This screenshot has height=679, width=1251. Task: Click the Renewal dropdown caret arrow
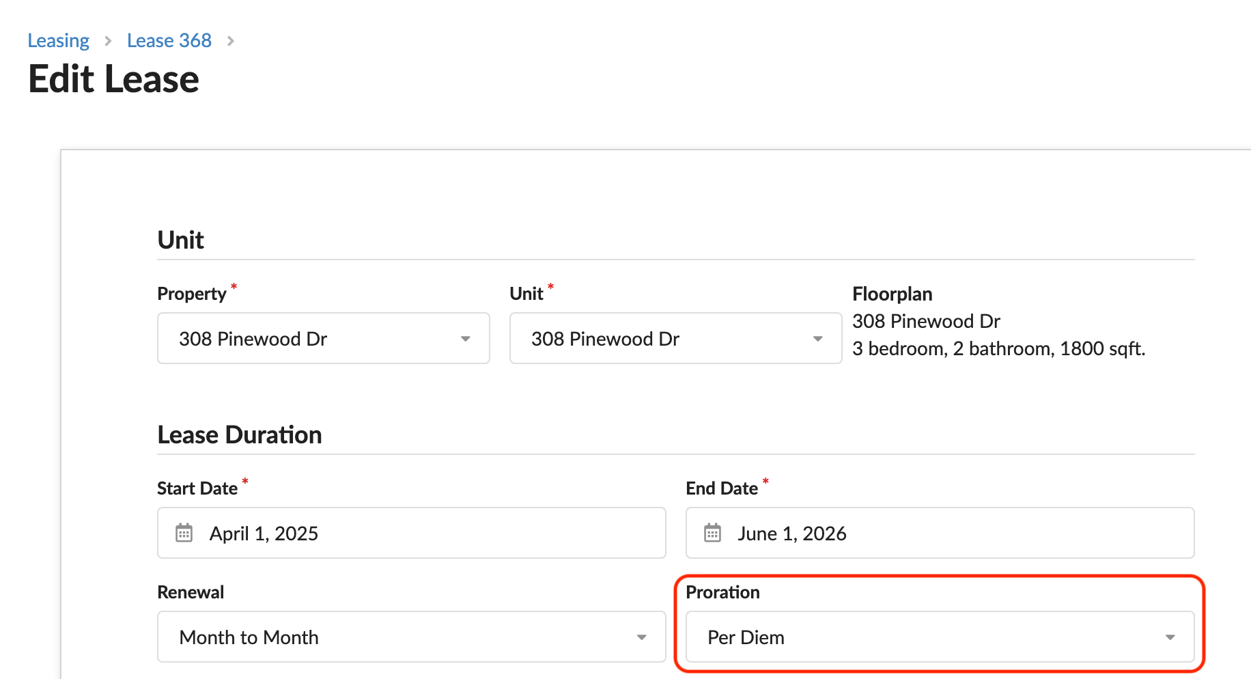(x=642, y=637)
